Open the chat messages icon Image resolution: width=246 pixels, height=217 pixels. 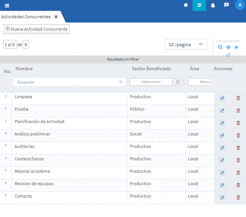(x=226, y=5)
